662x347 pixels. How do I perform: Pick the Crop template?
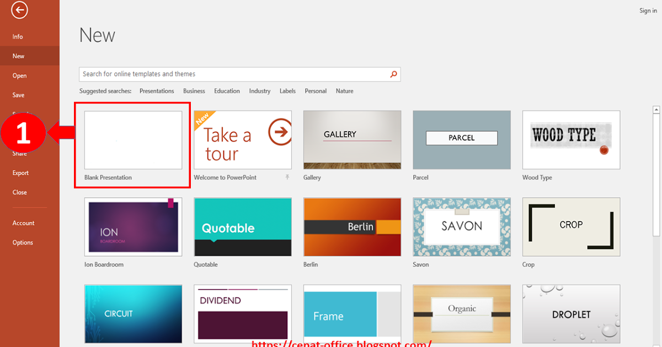click(x=571, y=227)
